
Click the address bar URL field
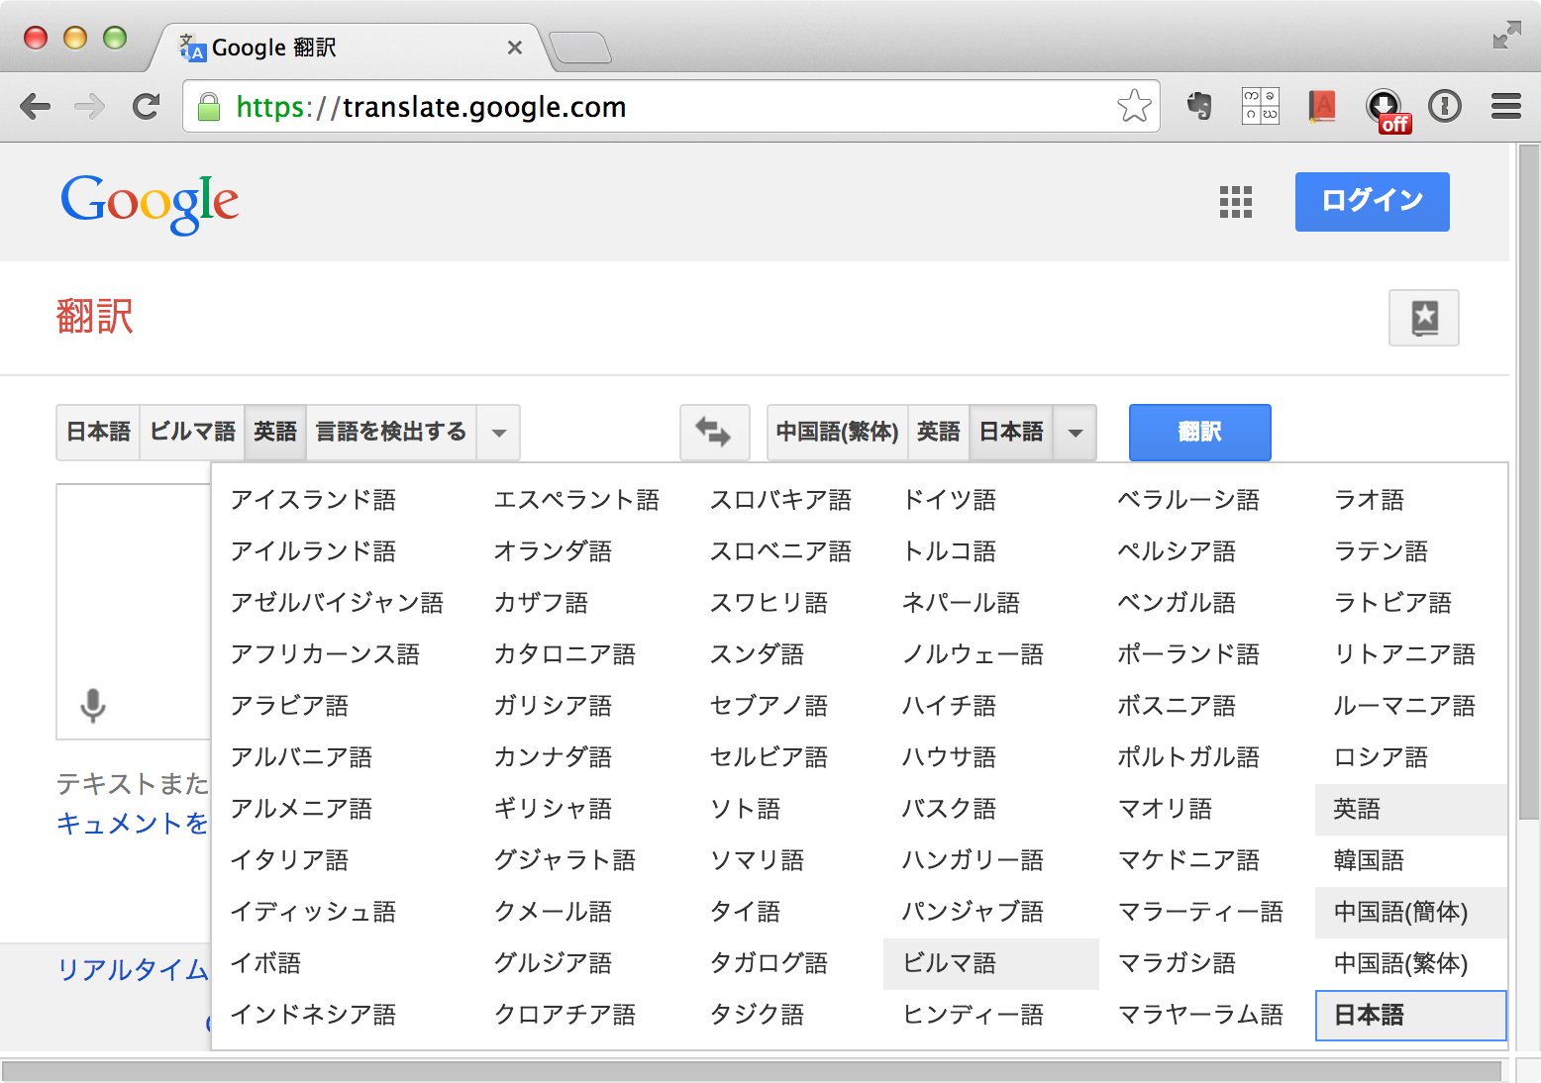tap(670, 107)
